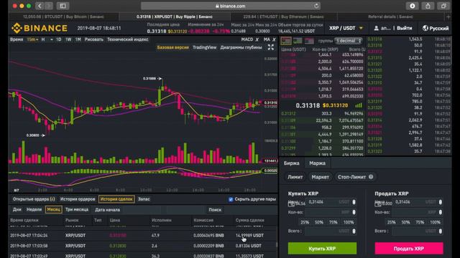
Task: Go back in Safari history
Action: click(40, 6)
